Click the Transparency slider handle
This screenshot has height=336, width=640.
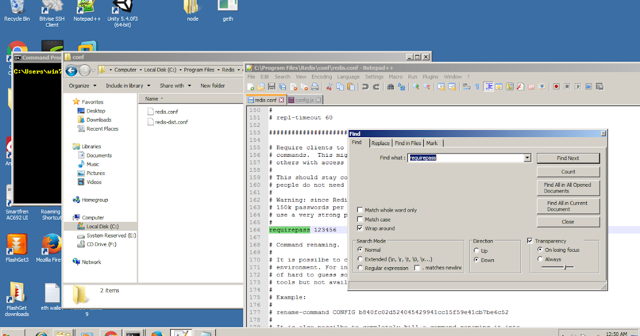coord(564,267)
